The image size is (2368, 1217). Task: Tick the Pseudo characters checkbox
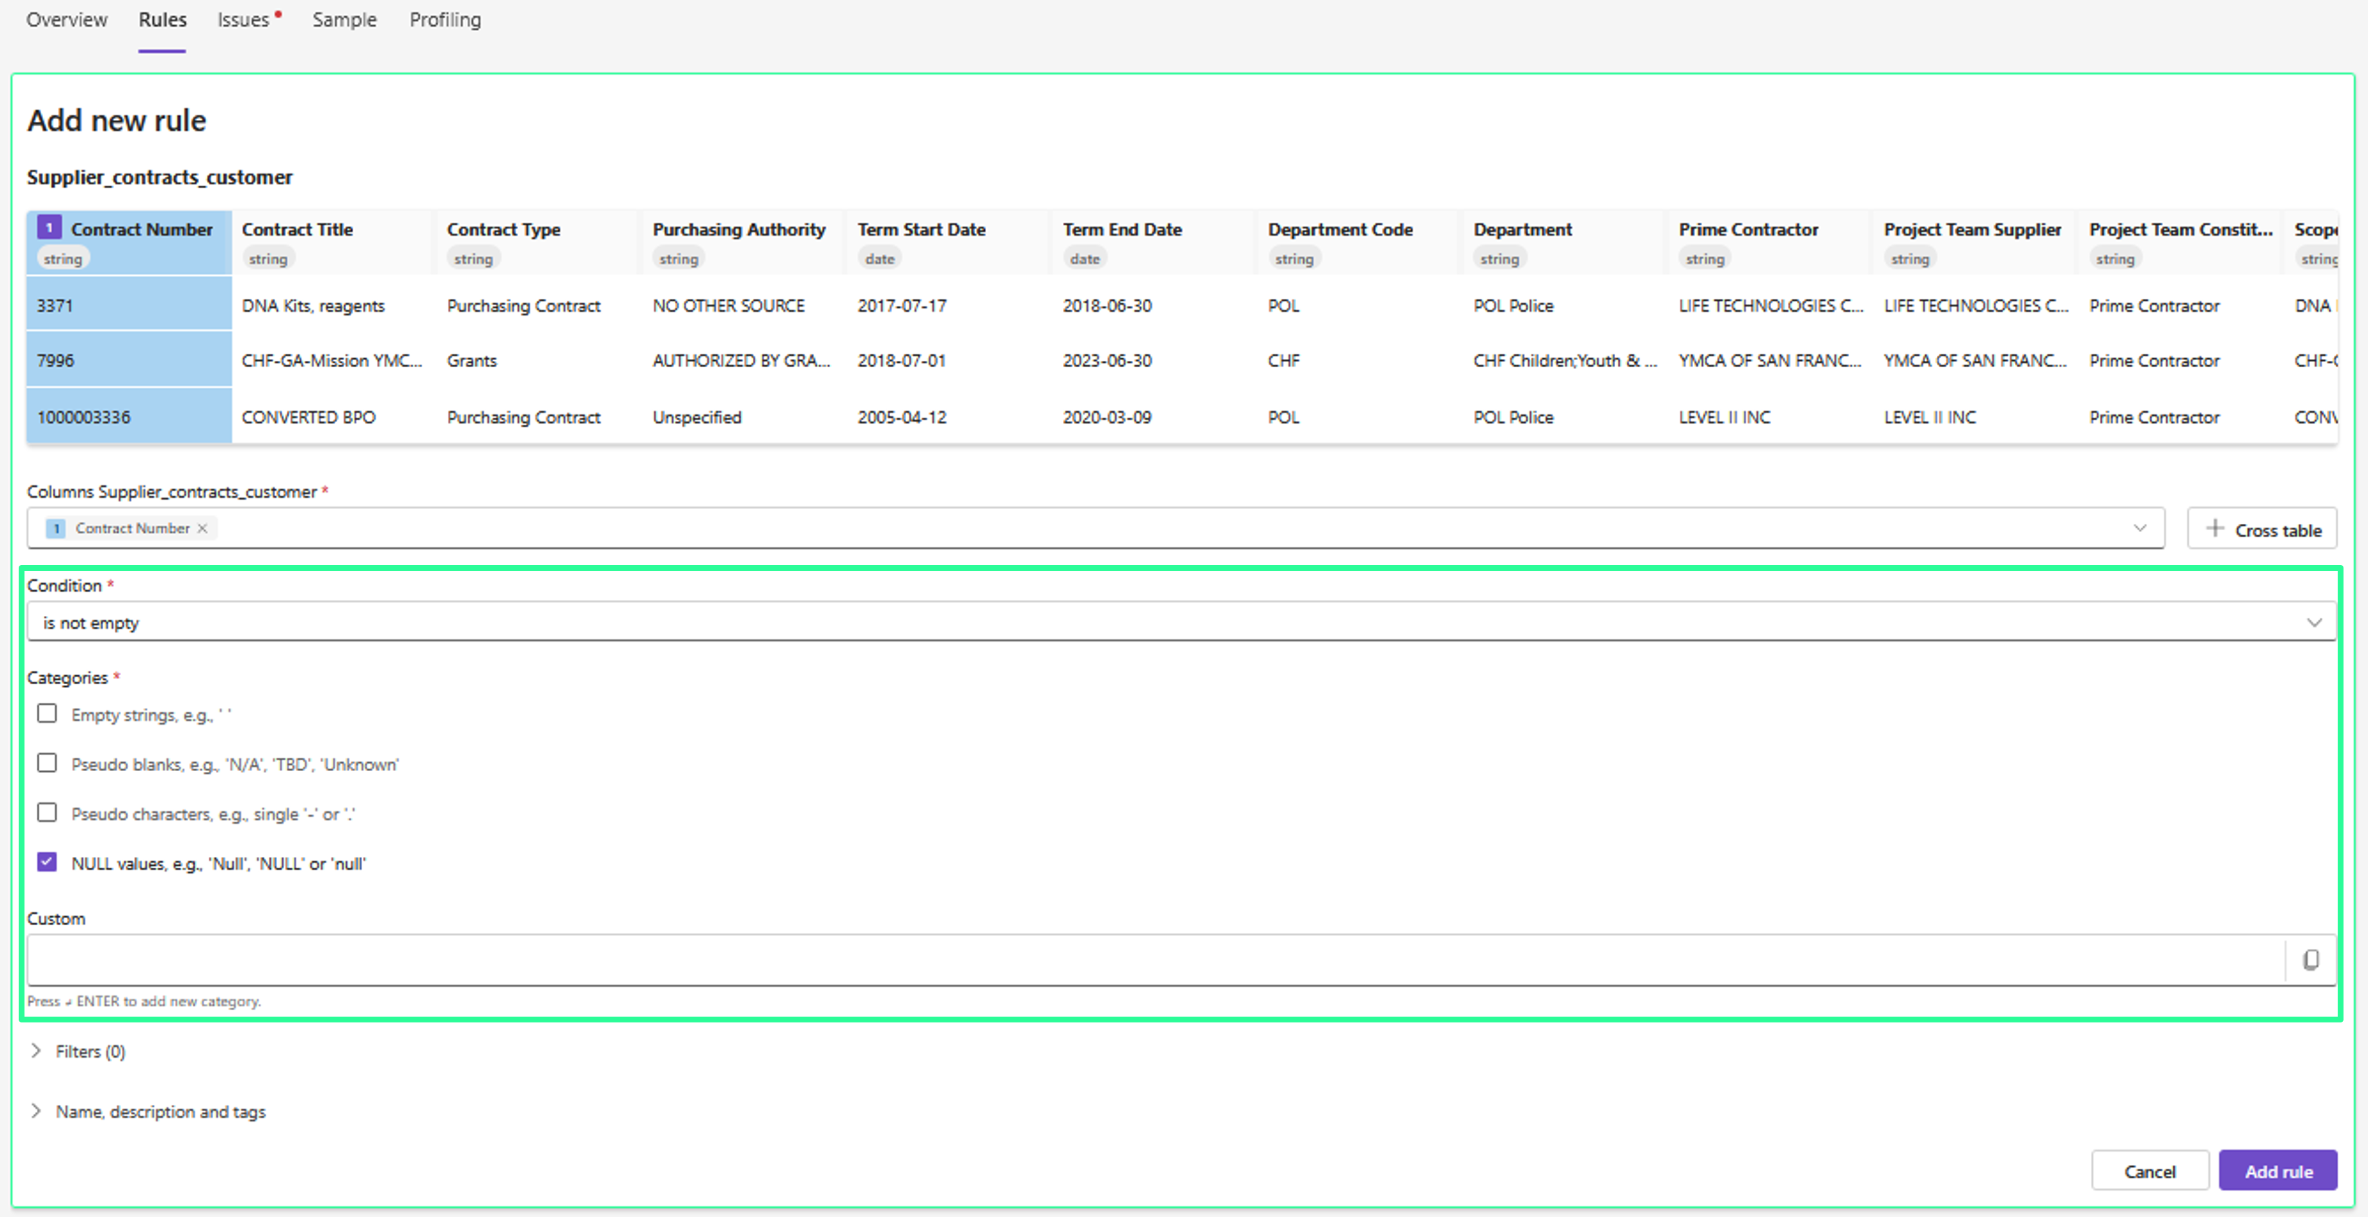tap(47, 812)
